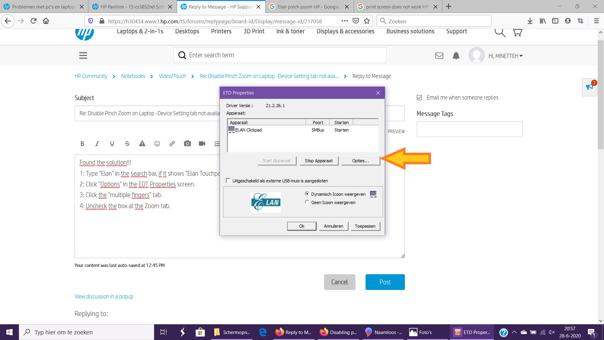This screenshot has width=604, height=340.
Task: Click the strikethrough formatting icon
Action: point(127,144)
